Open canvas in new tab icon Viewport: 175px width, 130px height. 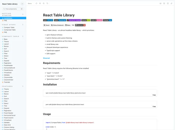coord(168,4)
